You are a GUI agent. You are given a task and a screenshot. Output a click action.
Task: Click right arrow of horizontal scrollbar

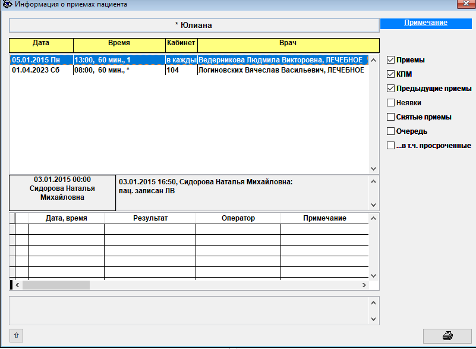coord(364,285)
